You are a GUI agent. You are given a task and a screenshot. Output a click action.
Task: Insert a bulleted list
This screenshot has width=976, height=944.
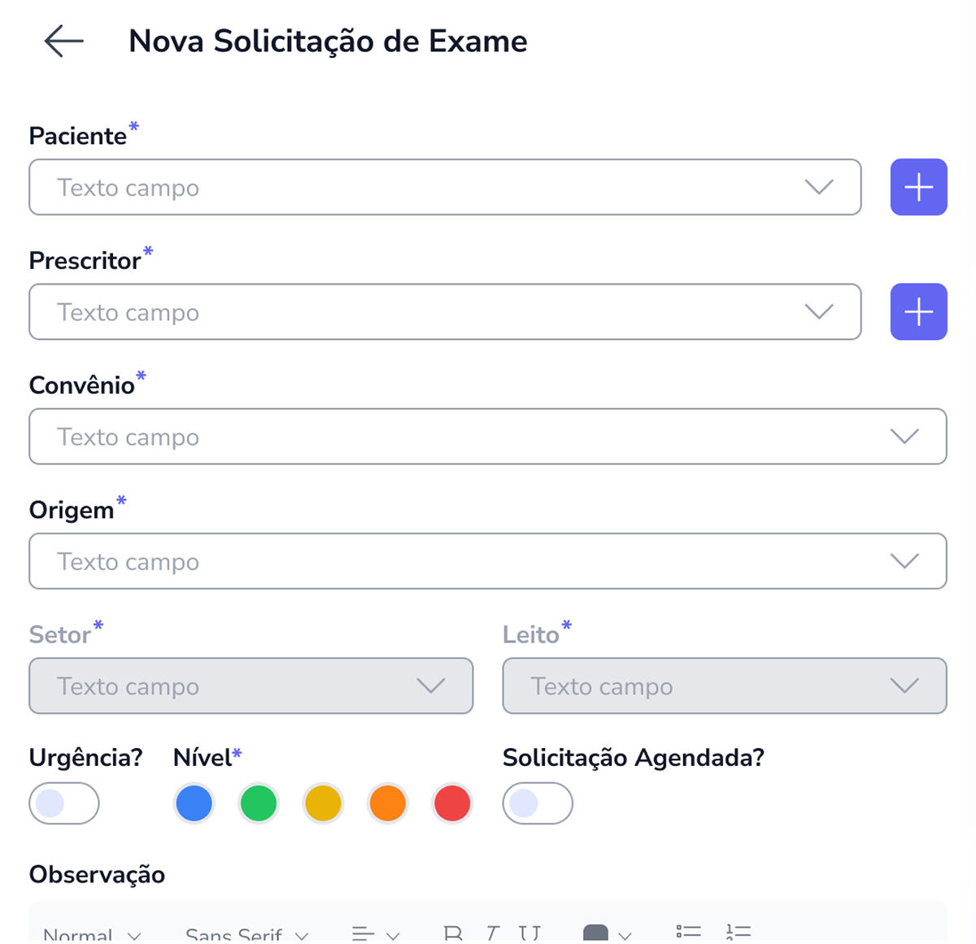[688, 933]
